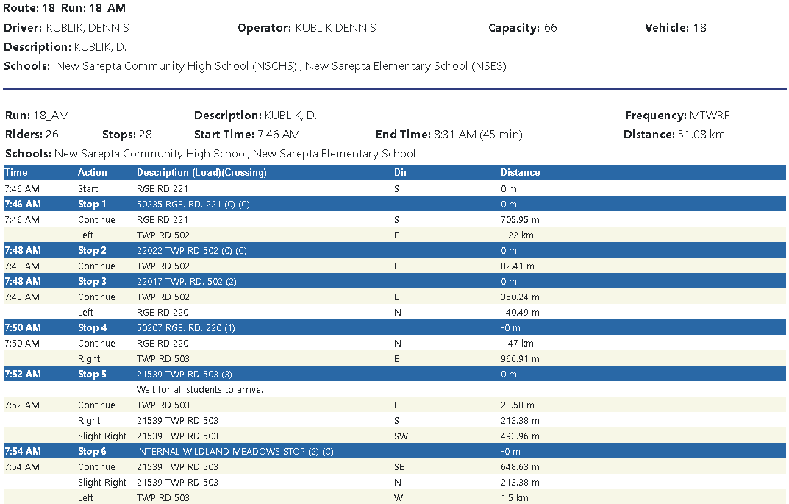
Task: Select the Stop 1 row label
Action: point(92,204)
